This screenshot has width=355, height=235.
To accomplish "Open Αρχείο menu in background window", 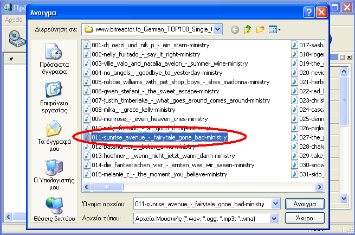I will (x=14, y=20).
